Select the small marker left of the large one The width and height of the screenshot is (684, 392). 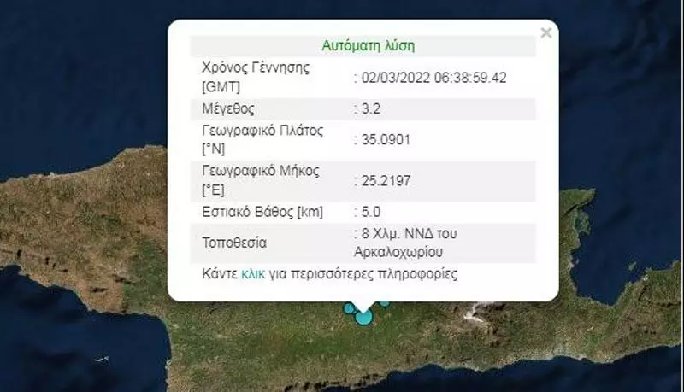click(x=349, y=308)
